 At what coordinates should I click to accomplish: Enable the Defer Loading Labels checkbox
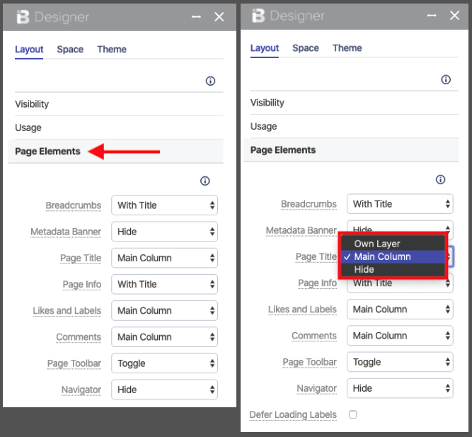[353, 414]
